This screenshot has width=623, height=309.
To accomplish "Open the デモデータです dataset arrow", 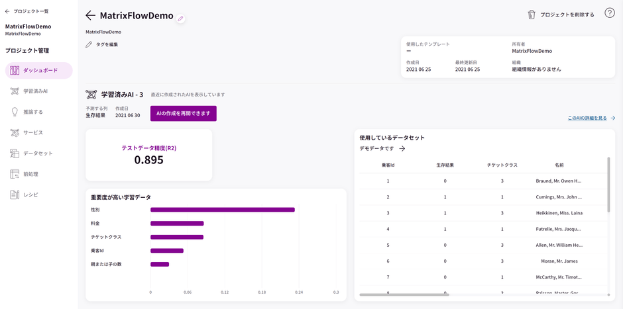I will [402, 149].
